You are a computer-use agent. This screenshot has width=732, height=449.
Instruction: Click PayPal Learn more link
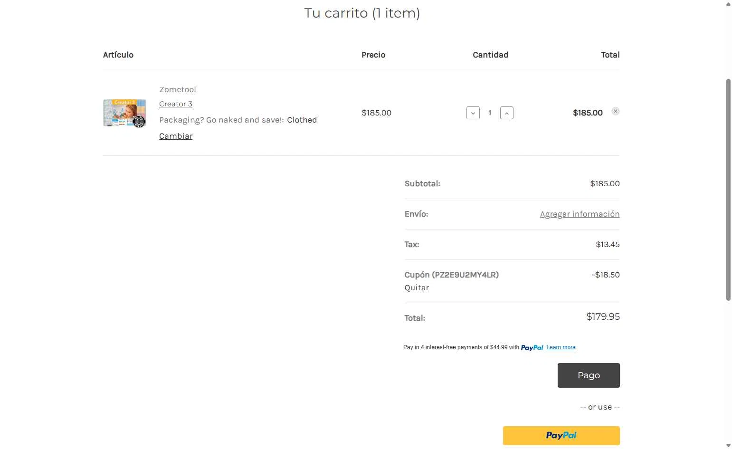click(x=561, y=347)
